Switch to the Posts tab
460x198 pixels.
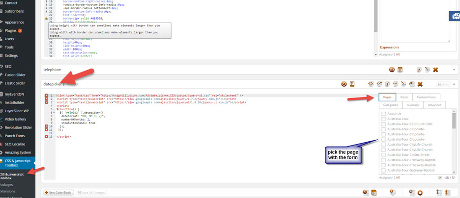point(403,97)
